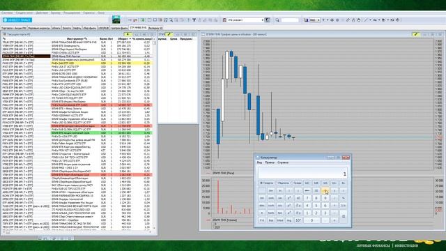Switch to Сбер фьюч tab
Image resolution: width=446 pixels, height=251 pixels.
pos(90,28)
